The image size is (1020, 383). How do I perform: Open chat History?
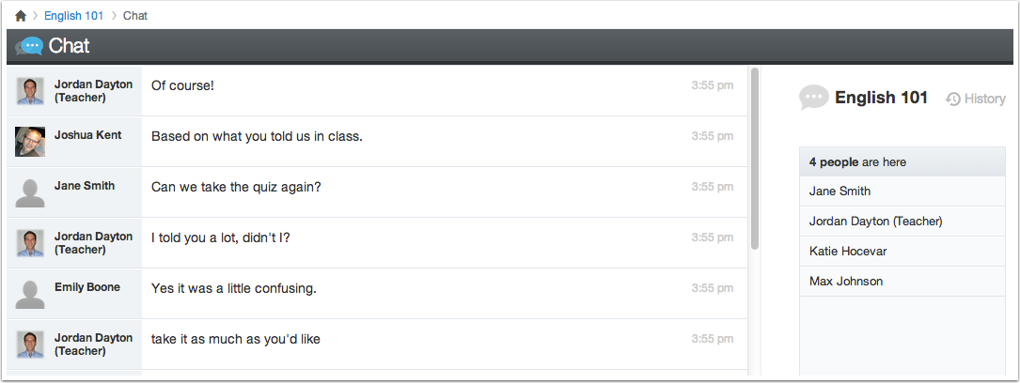pos(976,99)
